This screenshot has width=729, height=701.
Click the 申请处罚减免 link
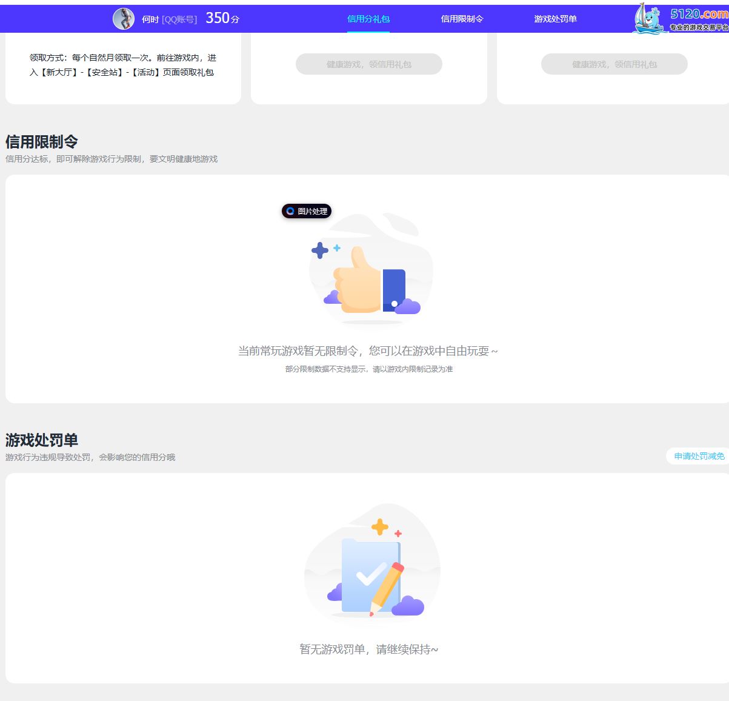699,456
